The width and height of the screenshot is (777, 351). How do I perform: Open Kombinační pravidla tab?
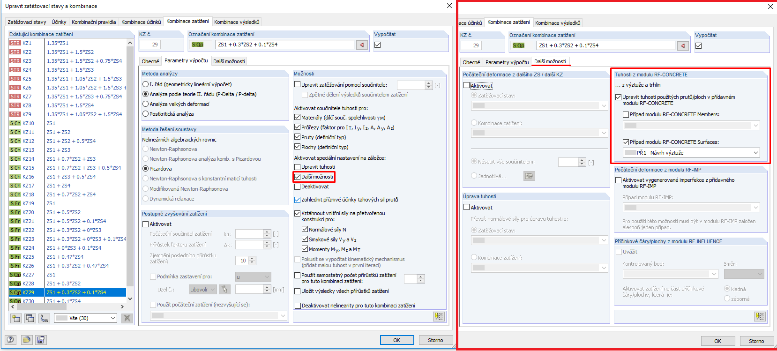click(x=94, y=22)
